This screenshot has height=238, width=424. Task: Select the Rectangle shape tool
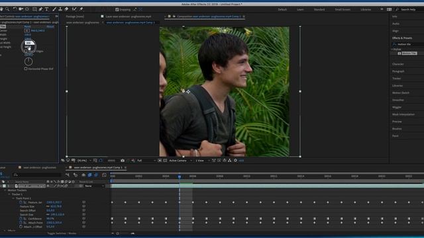[x=34, y=9]
